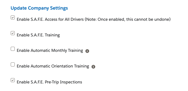This screenshot has width=188, height=91.
Task: Disable S.A.F.E. Pre-Trip Inspections via its checkmark
Action: [13, 80]
